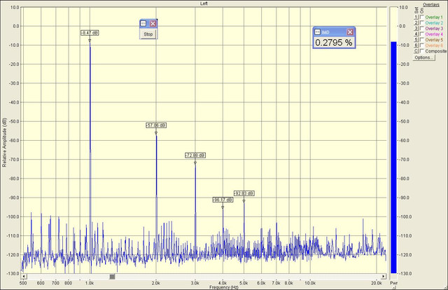The image size is (448, 290).
Task: Click the -98.17 dB marker label
Action: coord(223,200)
